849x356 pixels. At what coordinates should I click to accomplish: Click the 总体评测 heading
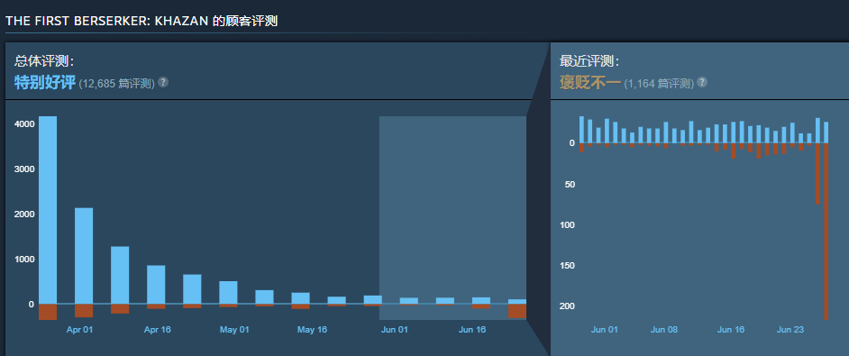click(x=43, y=61)
